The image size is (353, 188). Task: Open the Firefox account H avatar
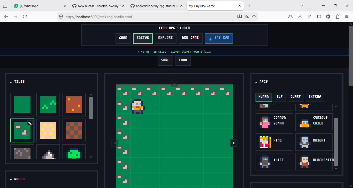328,17
